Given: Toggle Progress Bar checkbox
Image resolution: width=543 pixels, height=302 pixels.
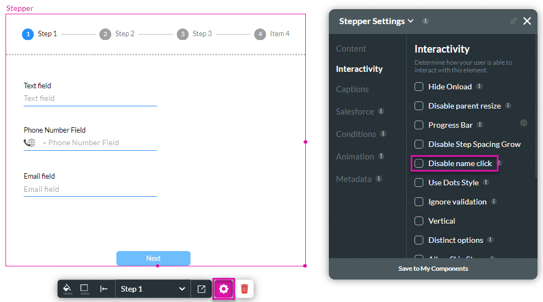Looking at the screenshot, I should (419, 125).
